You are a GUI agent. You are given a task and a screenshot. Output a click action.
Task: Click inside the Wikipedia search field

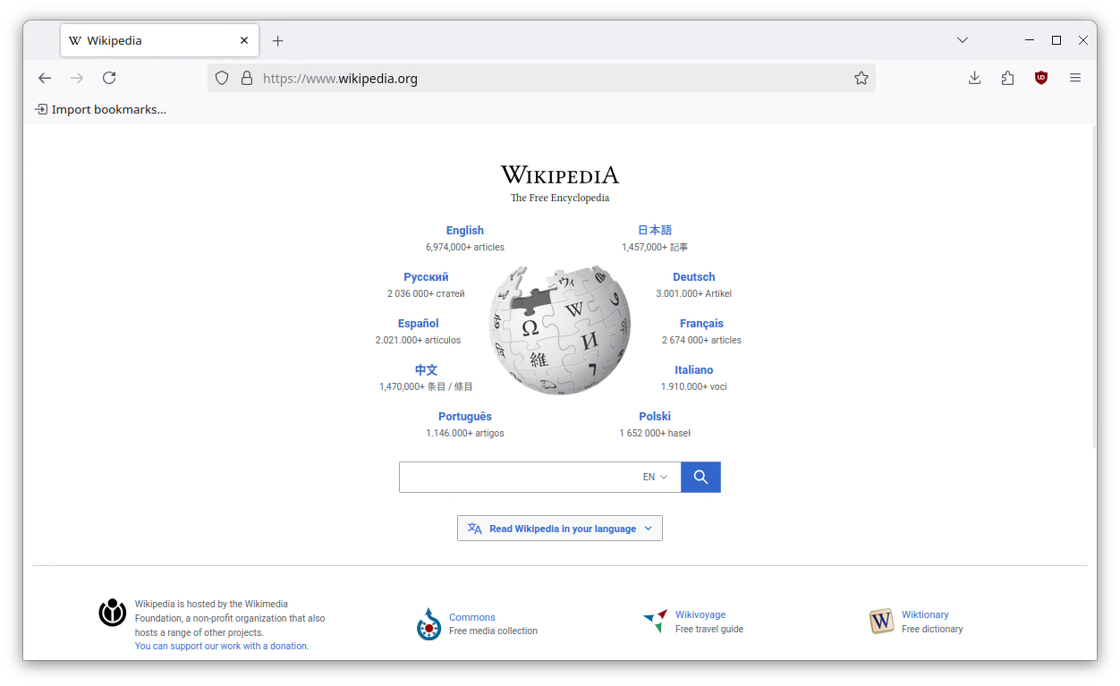(518, 477)
